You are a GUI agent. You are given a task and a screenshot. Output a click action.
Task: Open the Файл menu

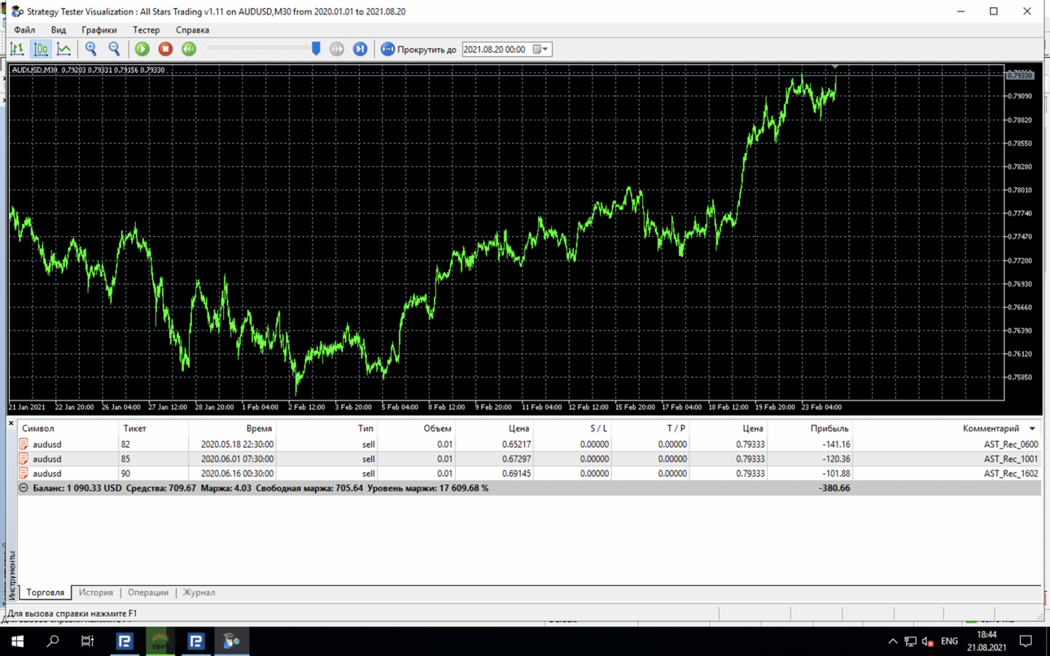(24, 30)
